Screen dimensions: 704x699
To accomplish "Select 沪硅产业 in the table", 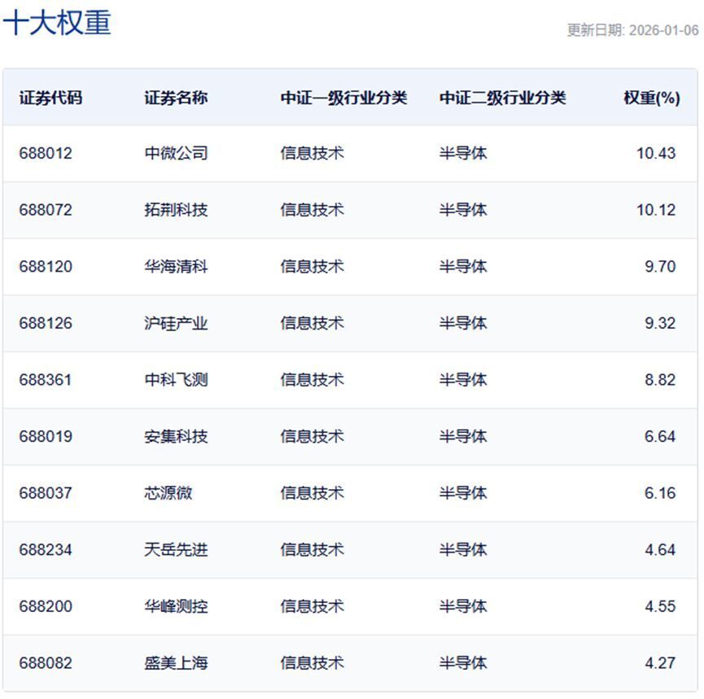I will 174,322.
